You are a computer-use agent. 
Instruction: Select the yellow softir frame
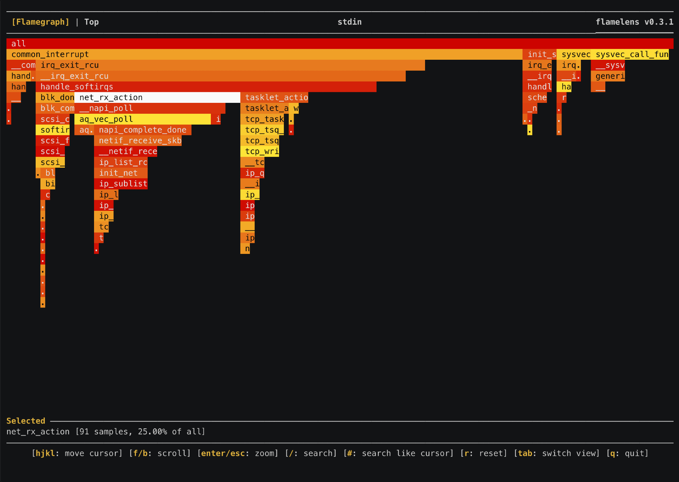click(53, 130)
